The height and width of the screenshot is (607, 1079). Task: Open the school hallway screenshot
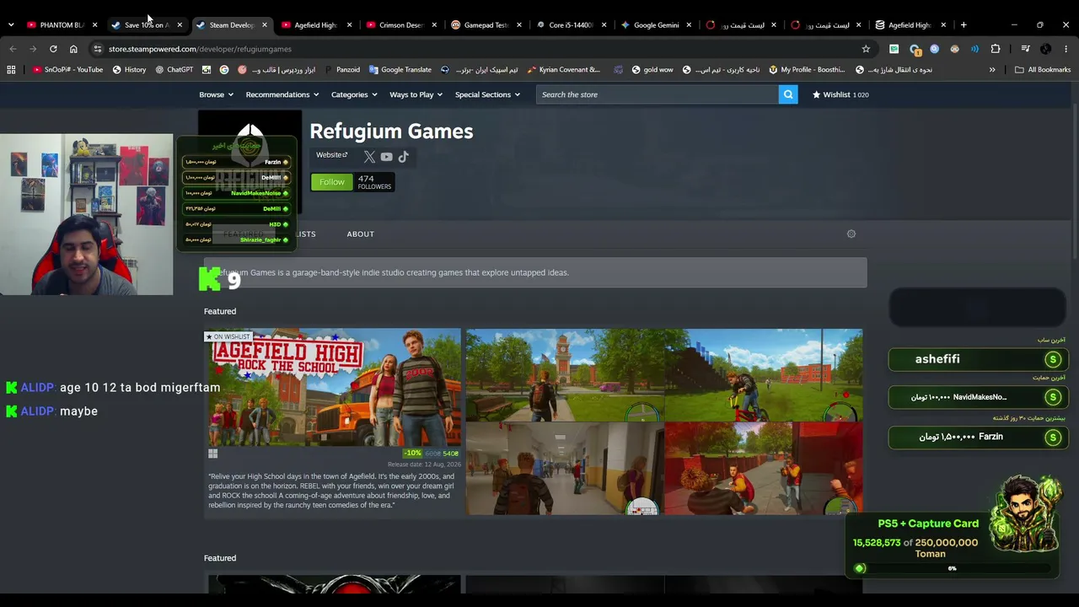[x=565, y=469]
